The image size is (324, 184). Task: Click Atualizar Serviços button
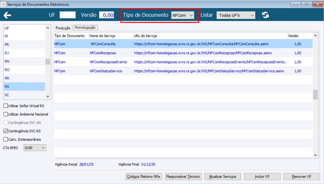(x=222, y=177)
